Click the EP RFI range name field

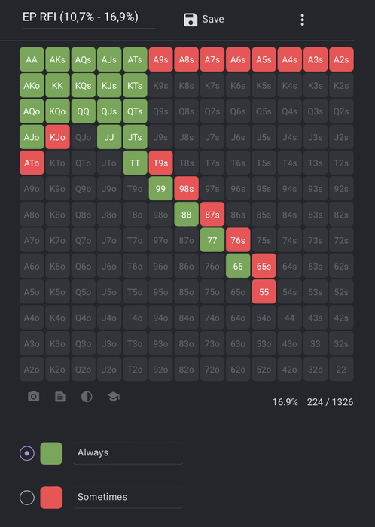(x=89, y=17)
